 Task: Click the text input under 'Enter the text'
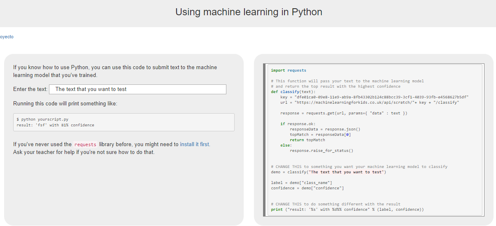(x=137, y=89)
